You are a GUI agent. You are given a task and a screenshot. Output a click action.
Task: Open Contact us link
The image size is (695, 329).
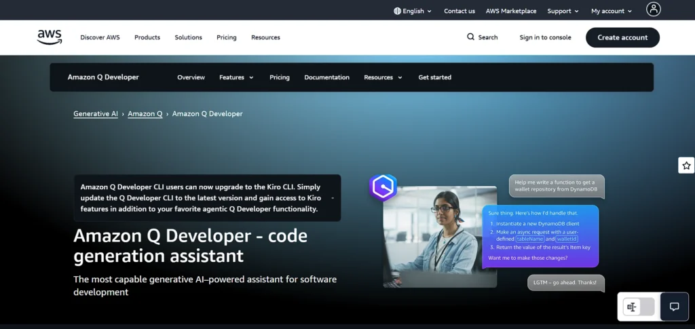coord(459,11)
